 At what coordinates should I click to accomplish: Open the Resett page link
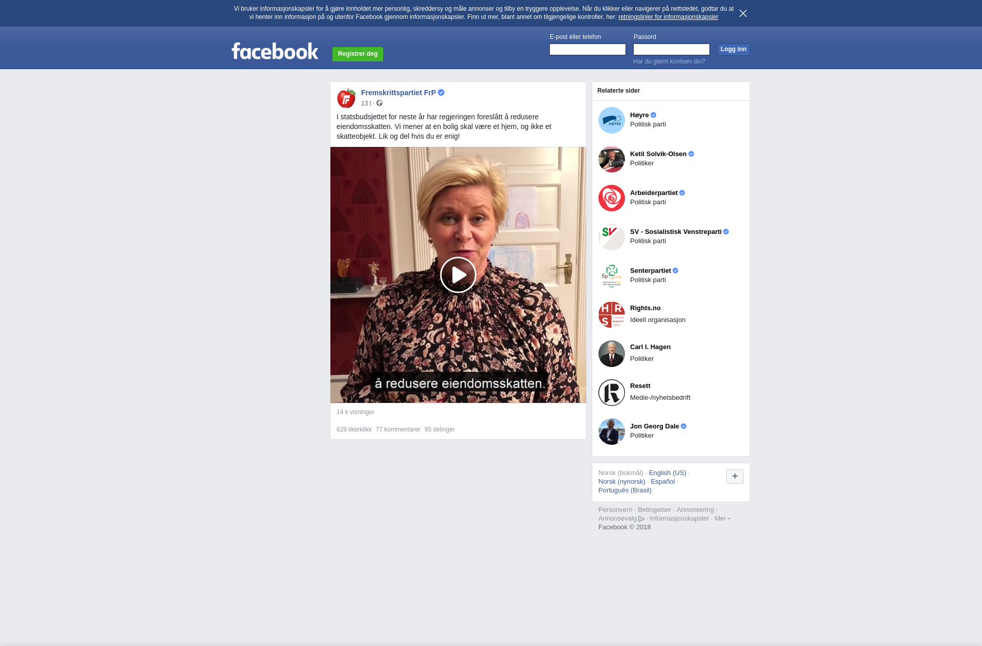tap(640, 386)
